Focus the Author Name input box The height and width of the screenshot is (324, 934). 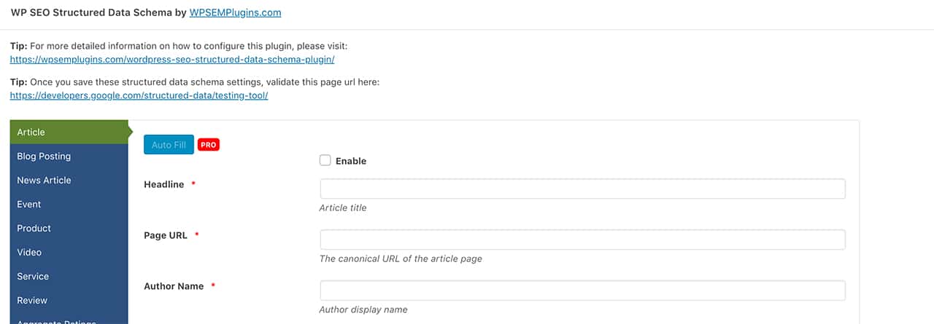pyautogui.click(x=582, y=291)
